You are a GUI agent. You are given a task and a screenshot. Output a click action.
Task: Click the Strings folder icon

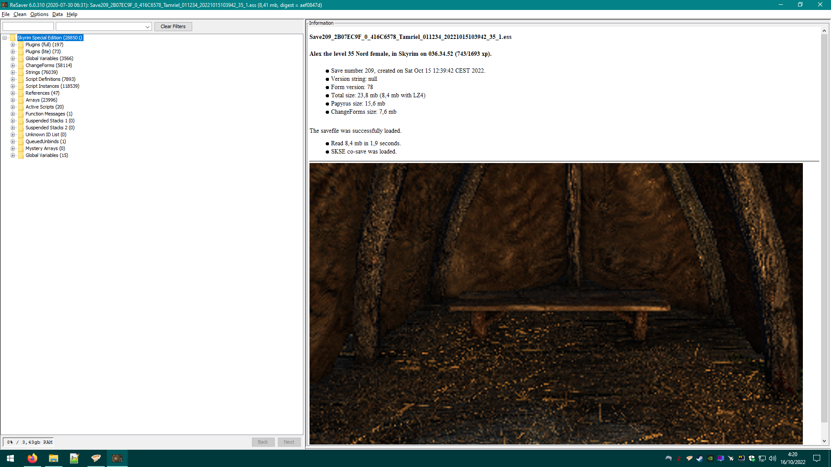(x=21, y=72)
